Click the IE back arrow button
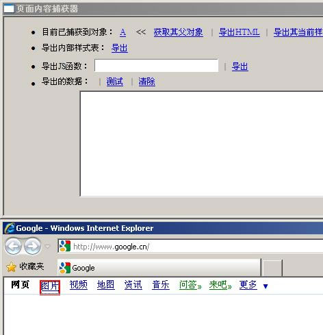 click(13, 246)
